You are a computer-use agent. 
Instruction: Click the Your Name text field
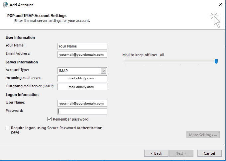point(82,46)
